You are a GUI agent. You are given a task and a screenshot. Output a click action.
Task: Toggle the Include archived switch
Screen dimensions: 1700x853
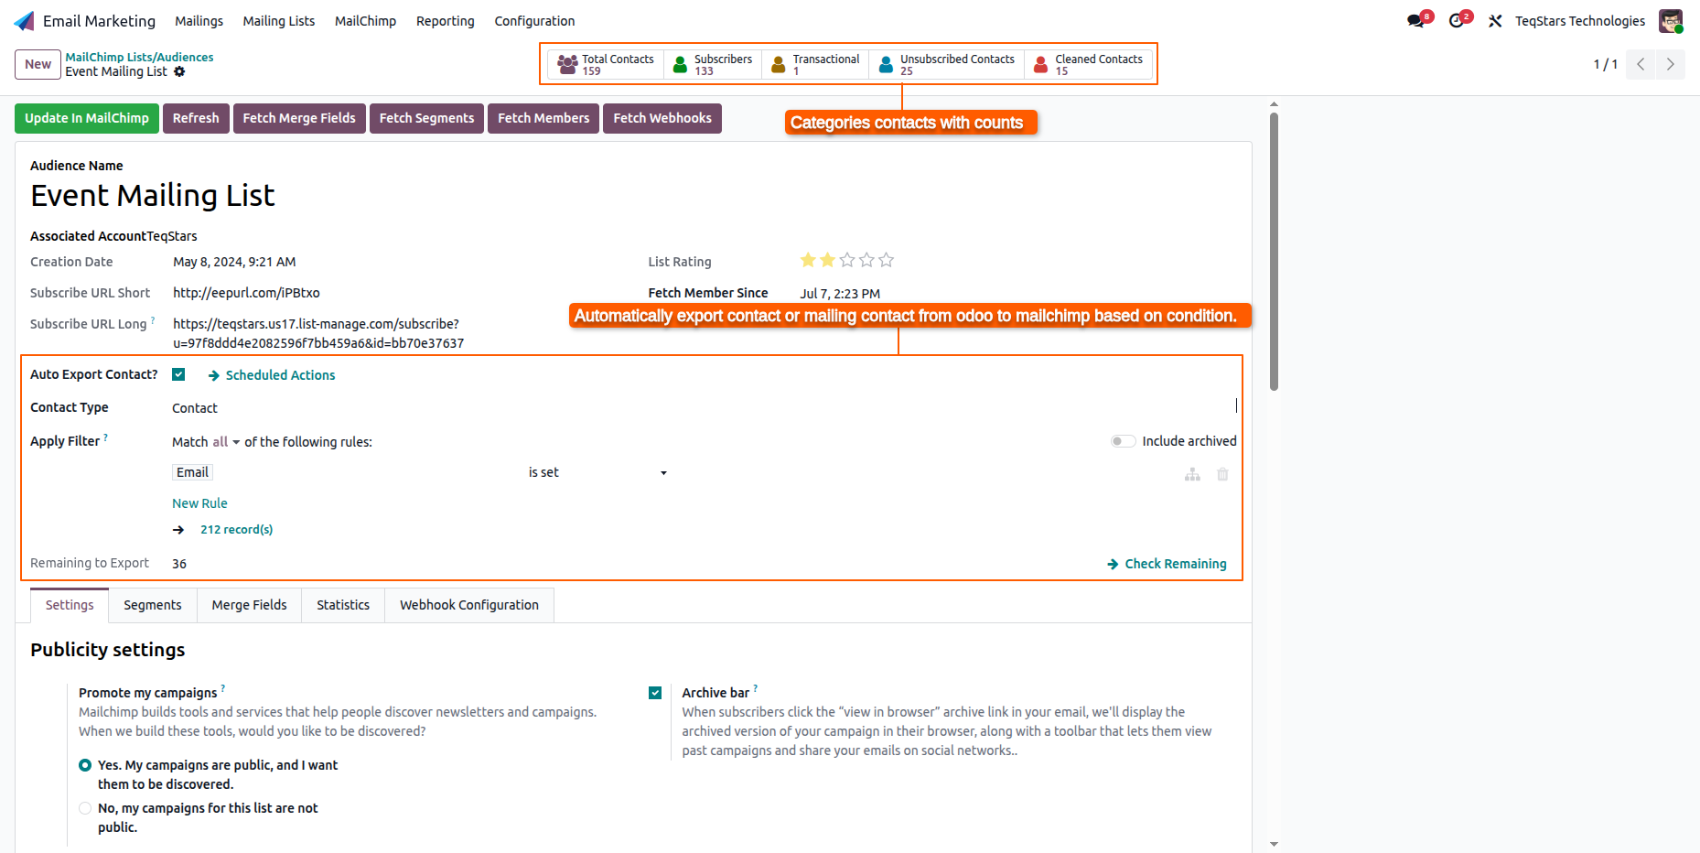[1123, 441]
